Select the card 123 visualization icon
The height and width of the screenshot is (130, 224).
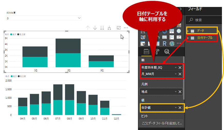[x=164, y=37]
